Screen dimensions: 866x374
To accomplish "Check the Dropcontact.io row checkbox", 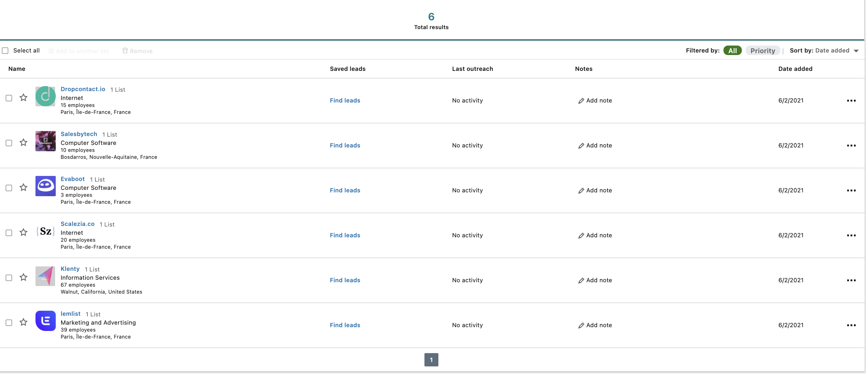I will 9,98.
